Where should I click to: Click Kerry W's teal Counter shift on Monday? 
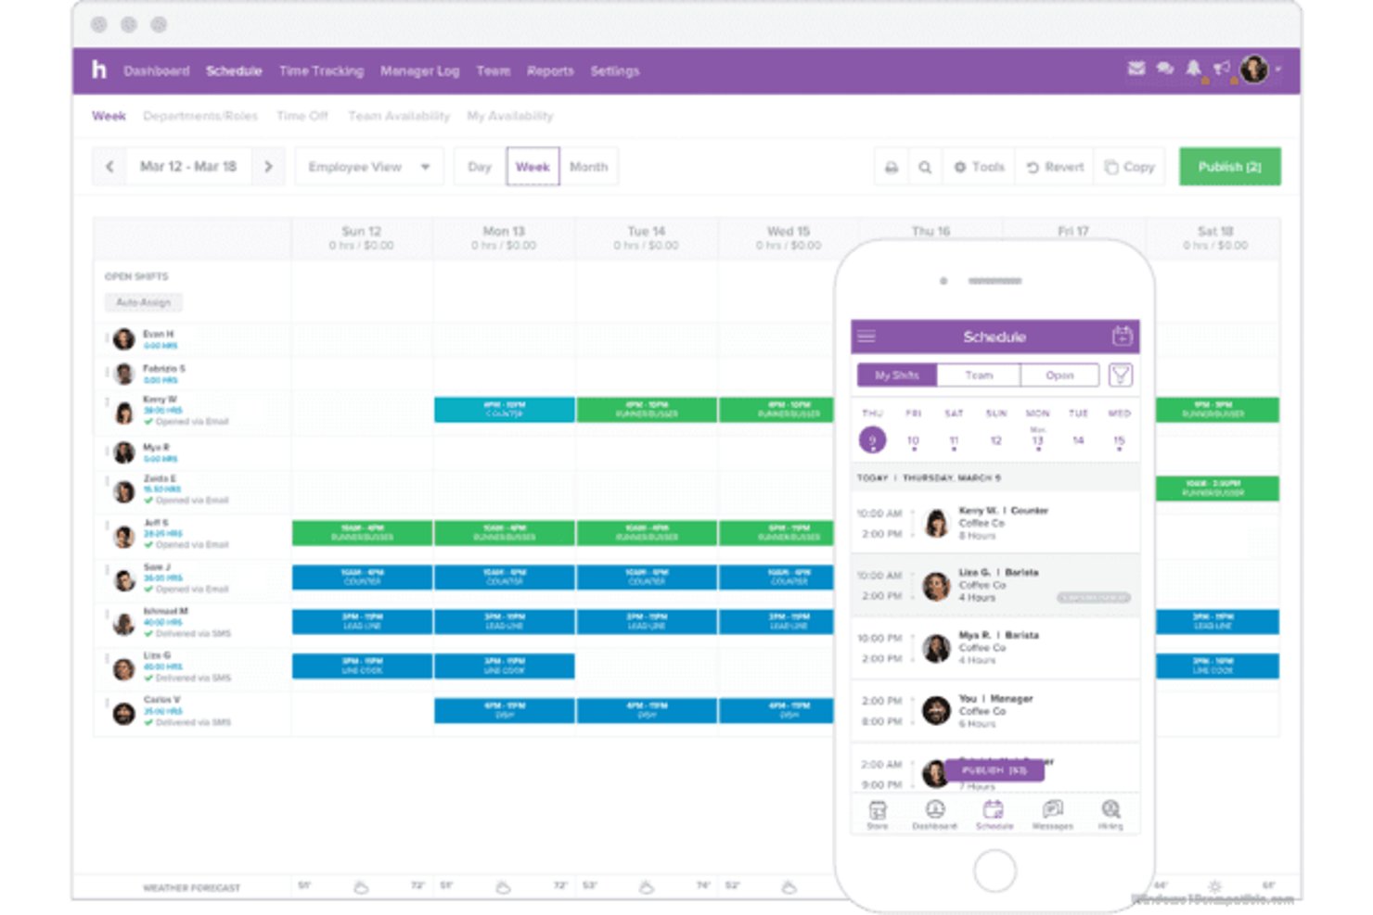504,410
